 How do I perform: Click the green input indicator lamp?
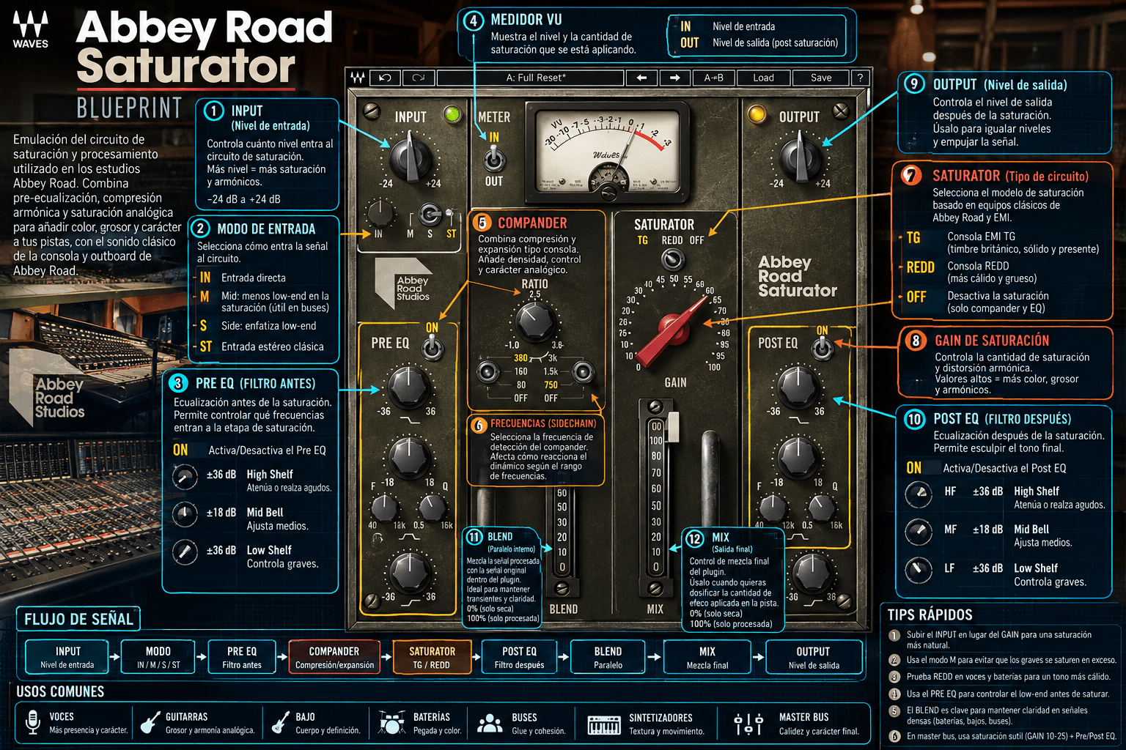(x=452, y=114)
